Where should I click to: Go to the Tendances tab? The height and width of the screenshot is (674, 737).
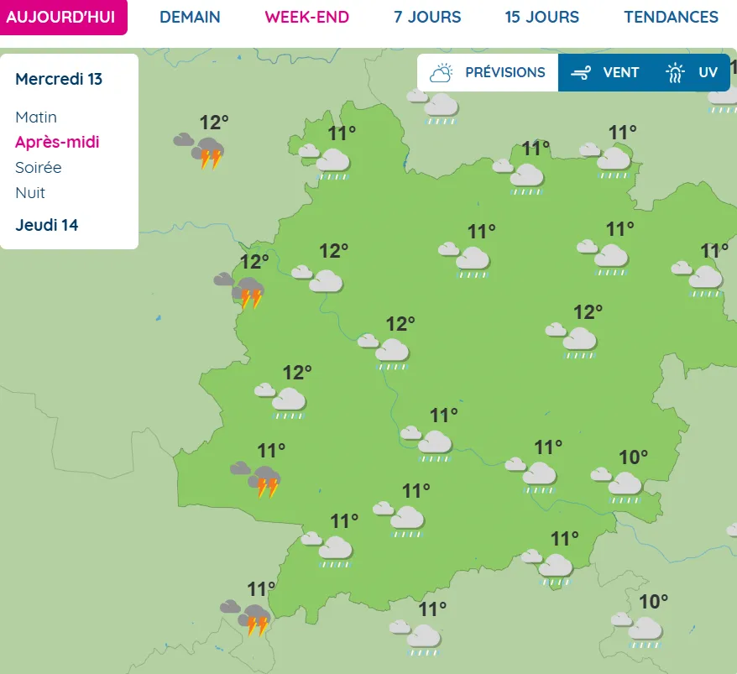pyautogui.click(x=671, y=17)
